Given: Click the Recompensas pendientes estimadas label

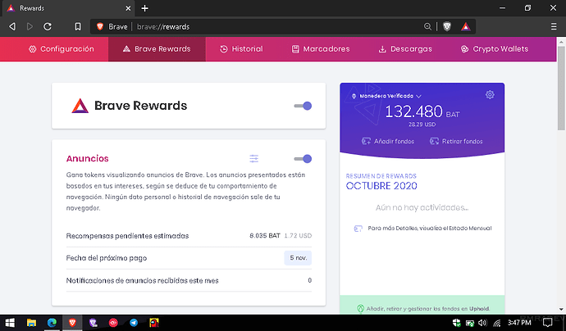Looking at the screenshot, I should click(127, 236).
